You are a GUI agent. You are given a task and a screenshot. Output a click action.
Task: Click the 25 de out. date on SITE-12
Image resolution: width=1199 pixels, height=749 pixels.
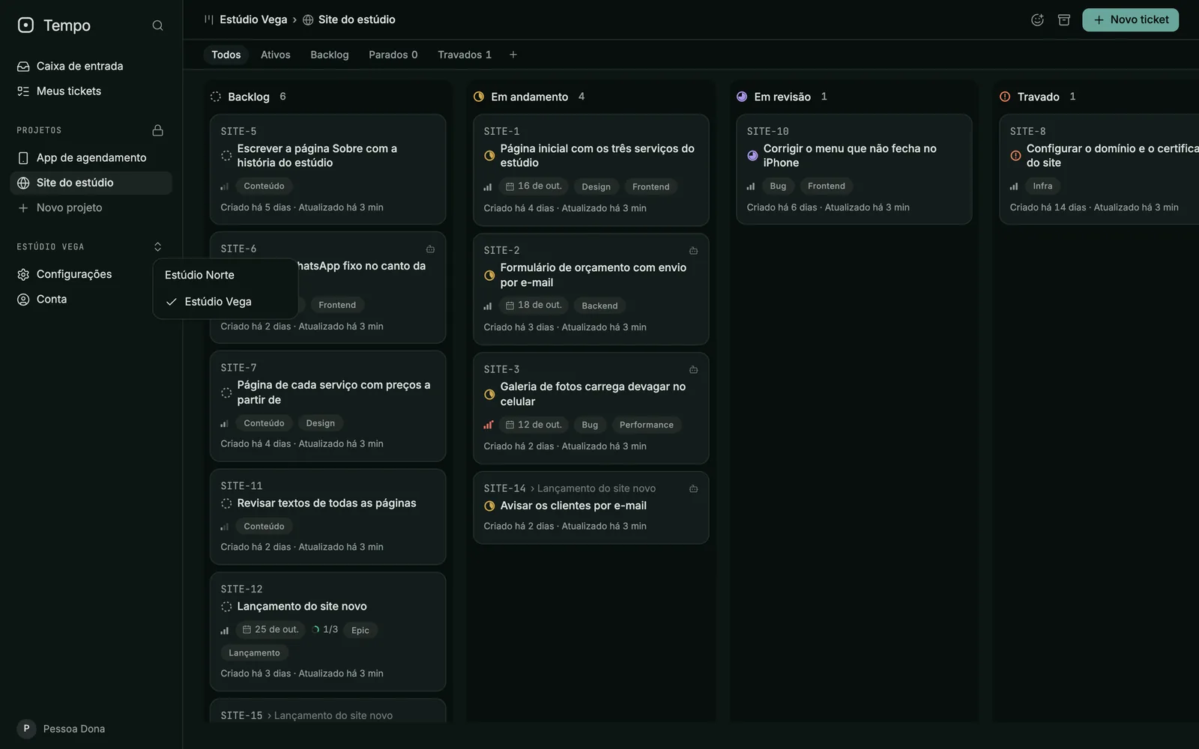click(x=271, y=630)
